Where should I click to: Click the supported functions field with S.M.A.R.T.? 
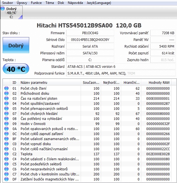click(x=121, y=73)
